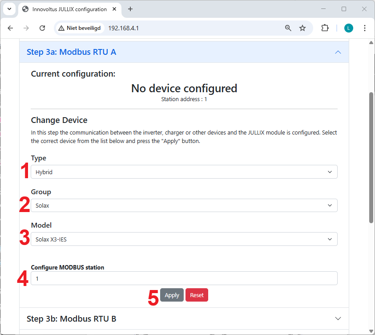
Task: Collapse the Step 3a Modbus RTU A section
Action: click(x=338, y=52)
